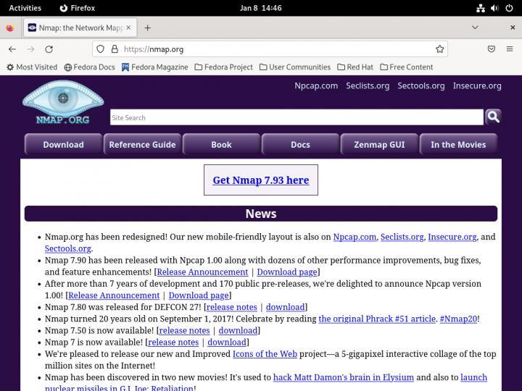Open Nmap 7 release notes link

(x=173, y=342)
